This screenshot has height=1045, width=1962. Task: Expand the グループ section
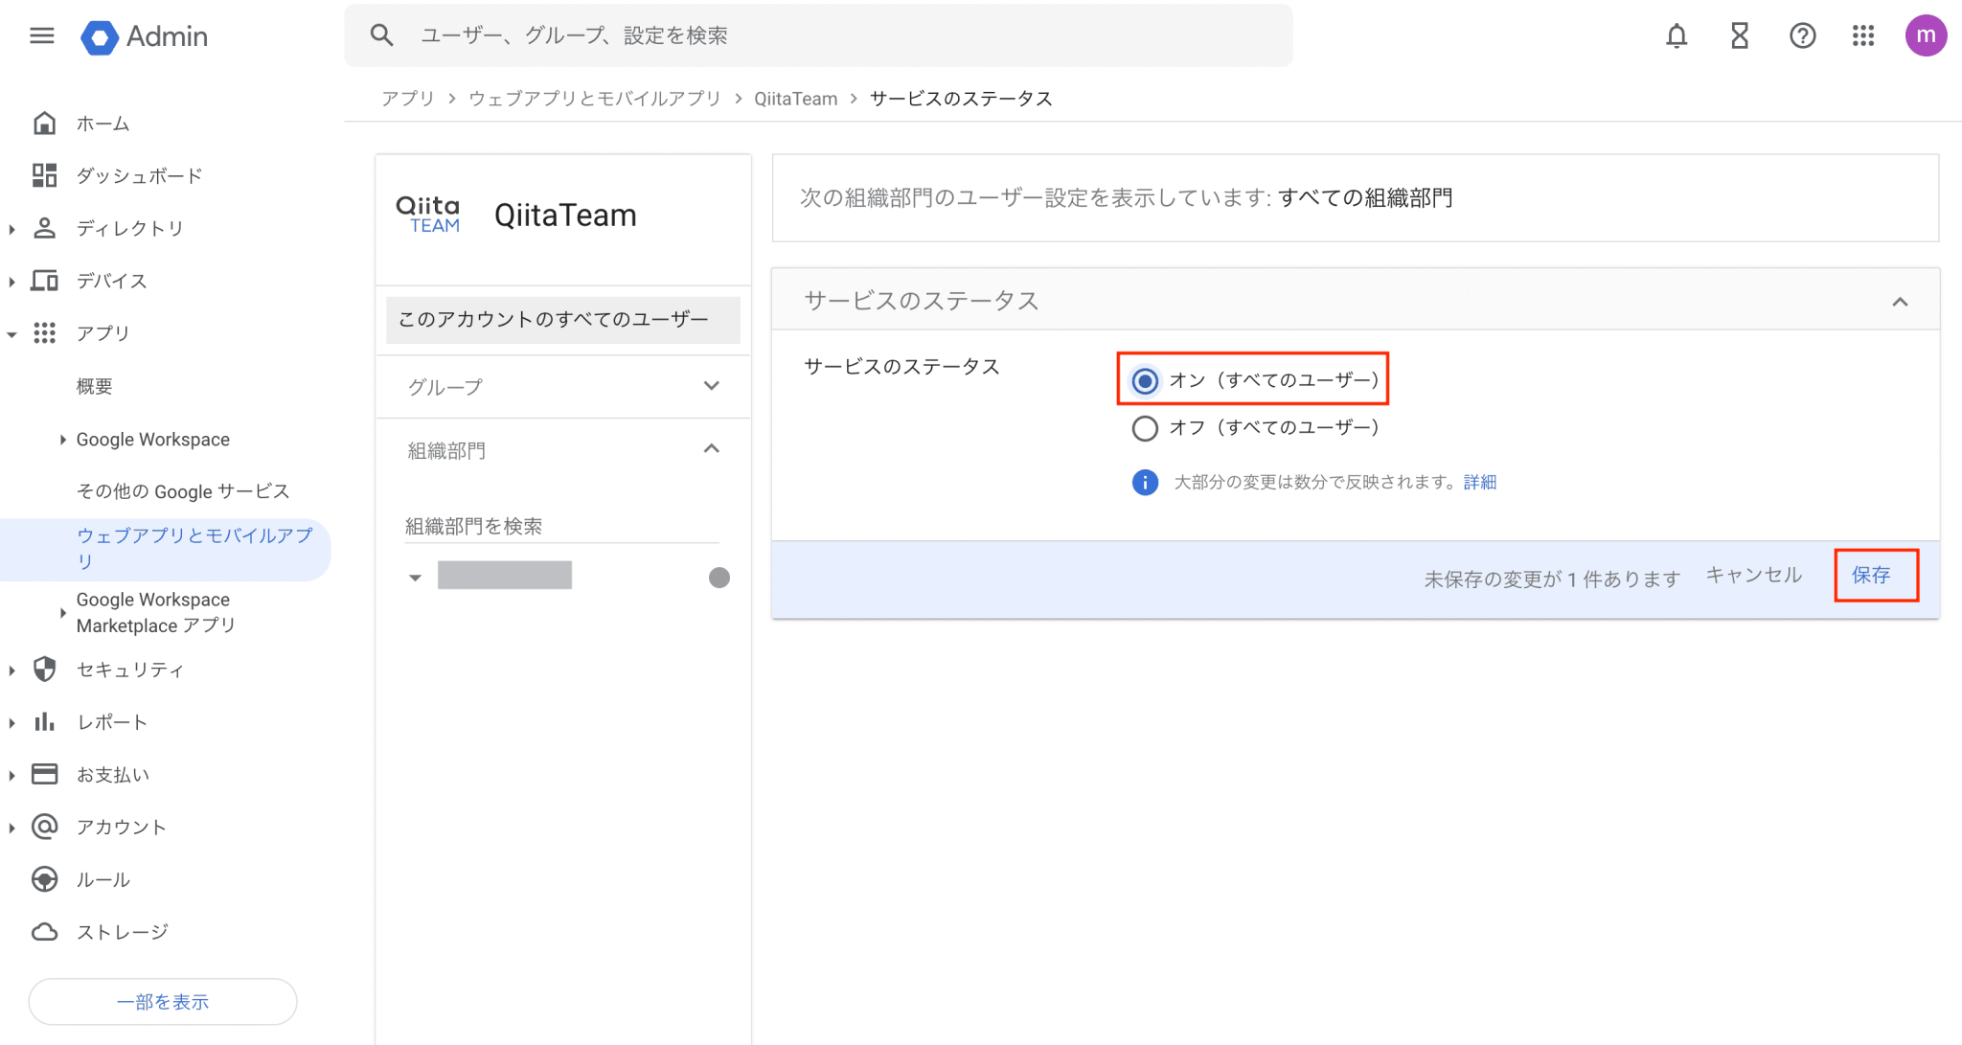pyautogui.click(x=711, y=386)
